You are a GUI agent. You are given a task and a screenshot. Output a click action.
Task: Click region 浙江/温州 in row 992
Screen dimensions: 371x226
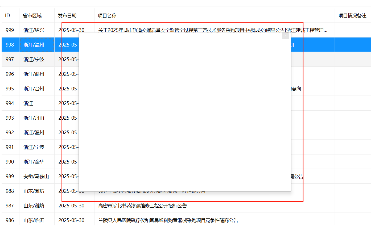point(34,132)
